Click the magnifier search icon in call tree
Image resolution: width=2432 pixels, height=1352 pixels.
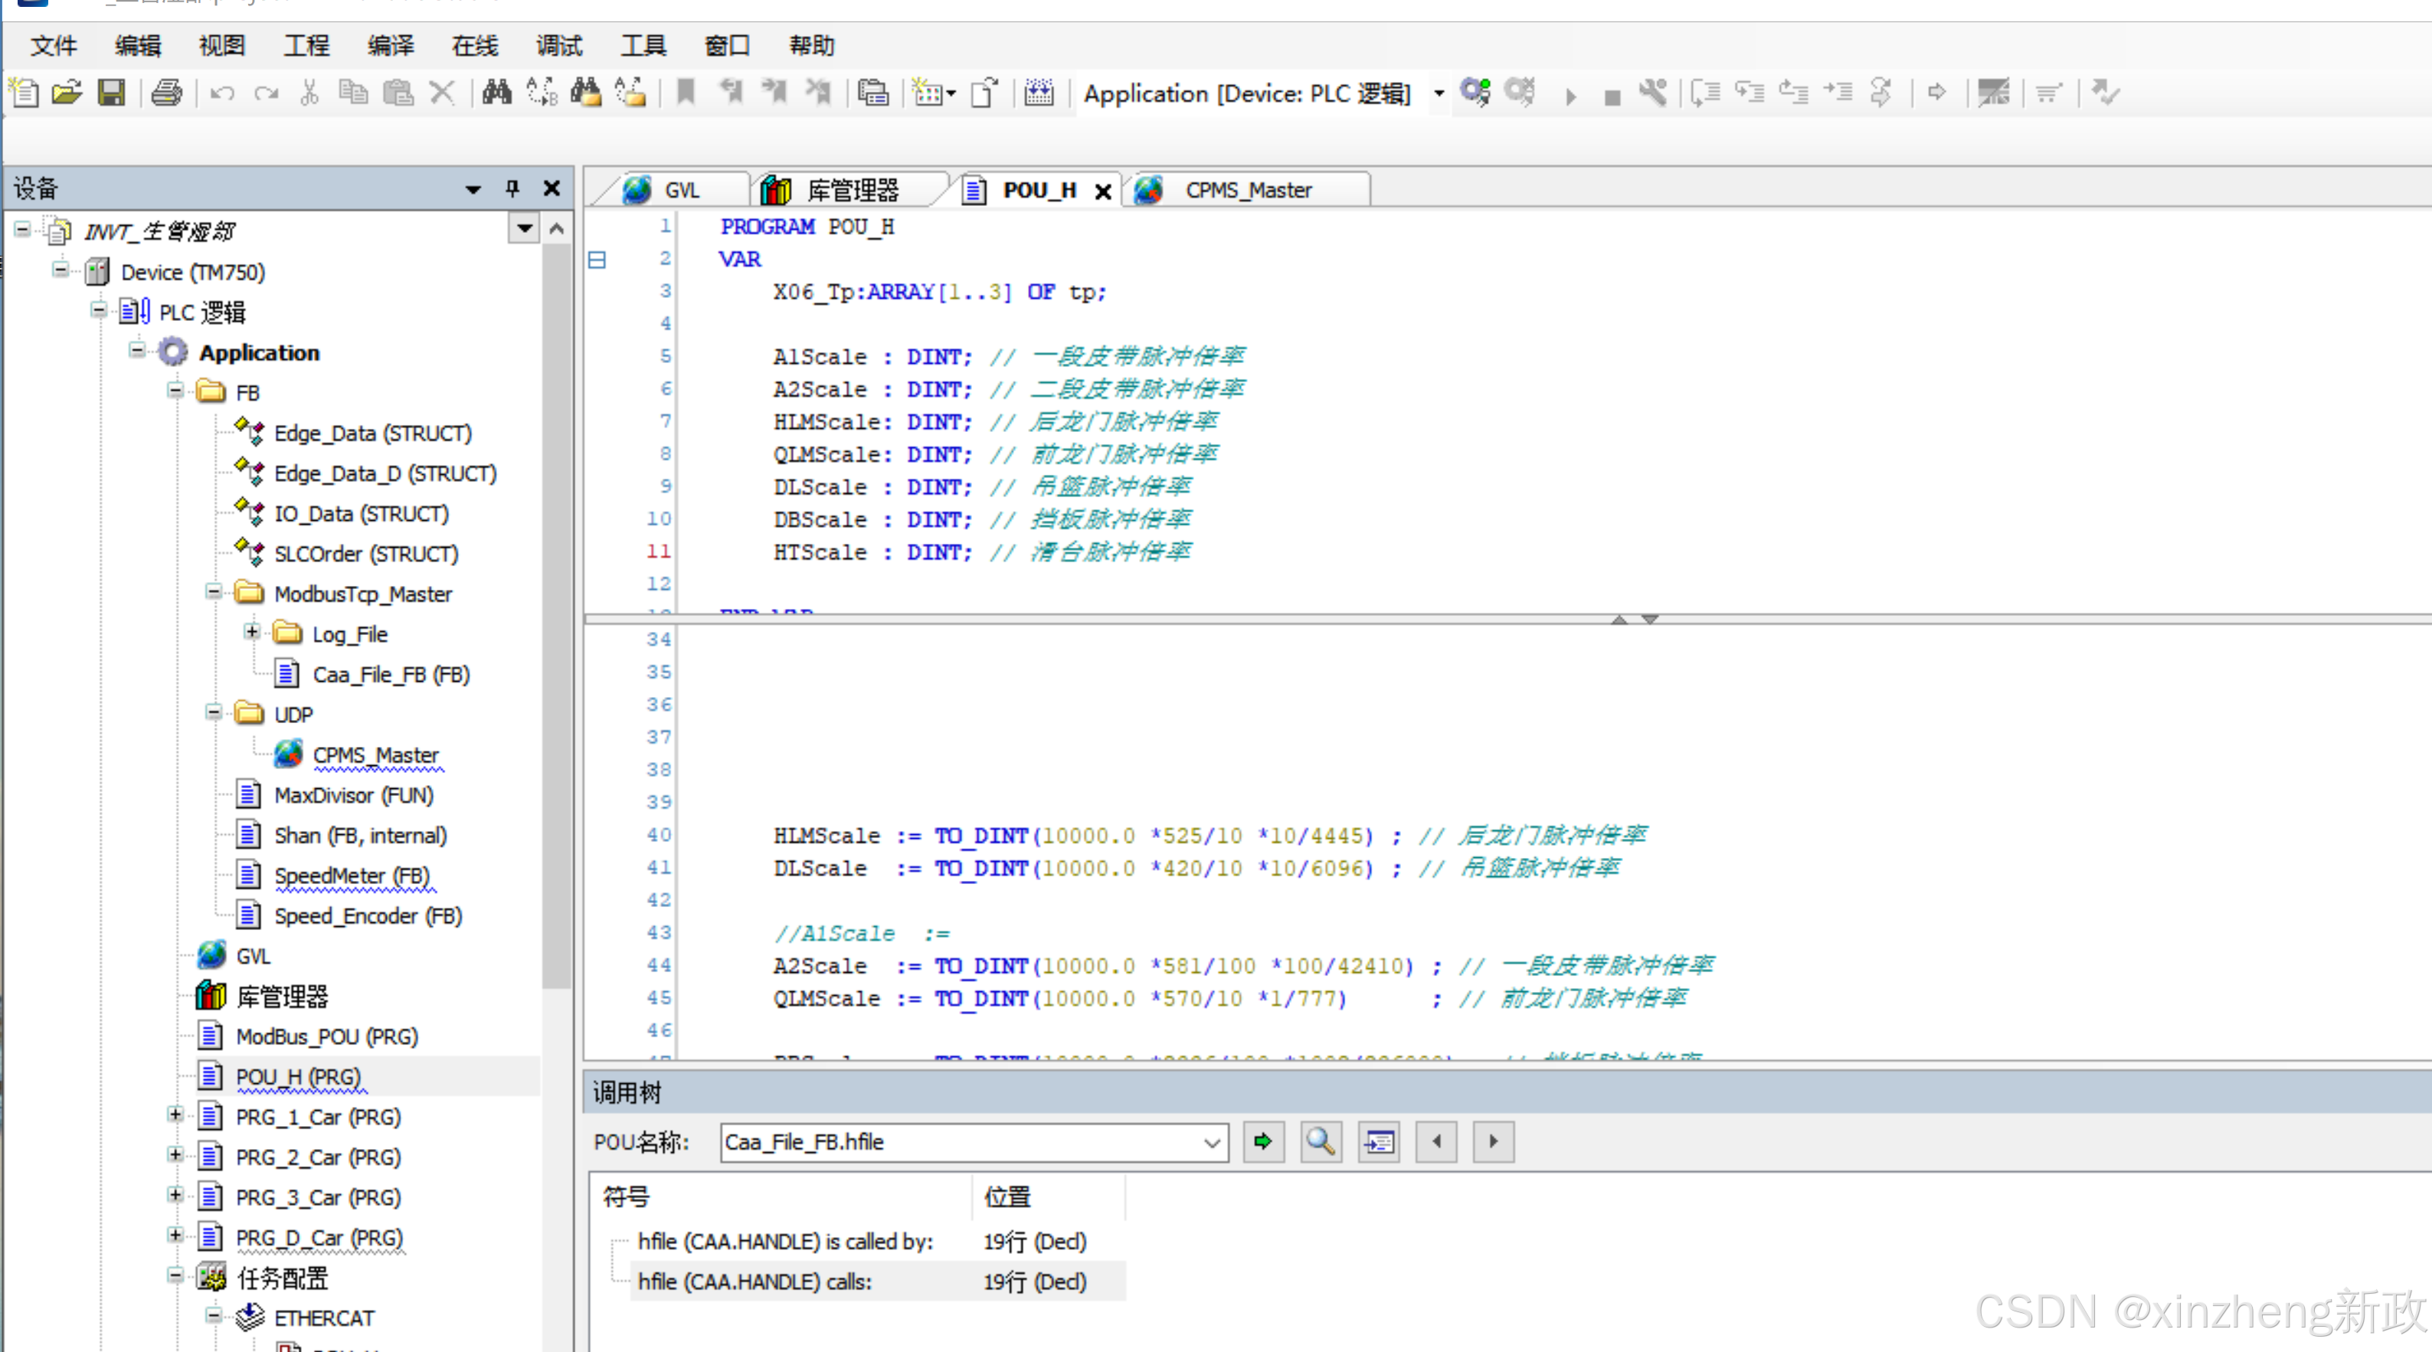1321,1142
